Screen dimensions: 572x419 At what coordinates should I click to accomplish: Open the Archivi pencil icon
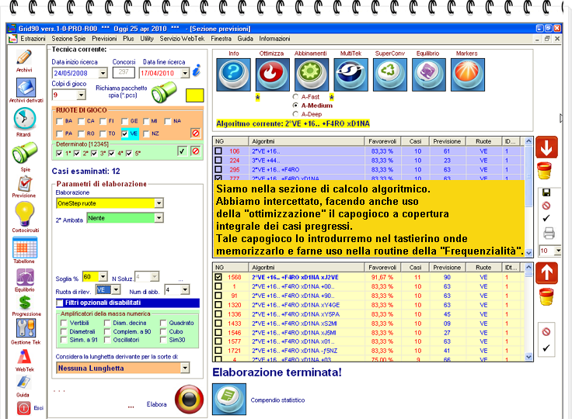(x=24, y=57)
